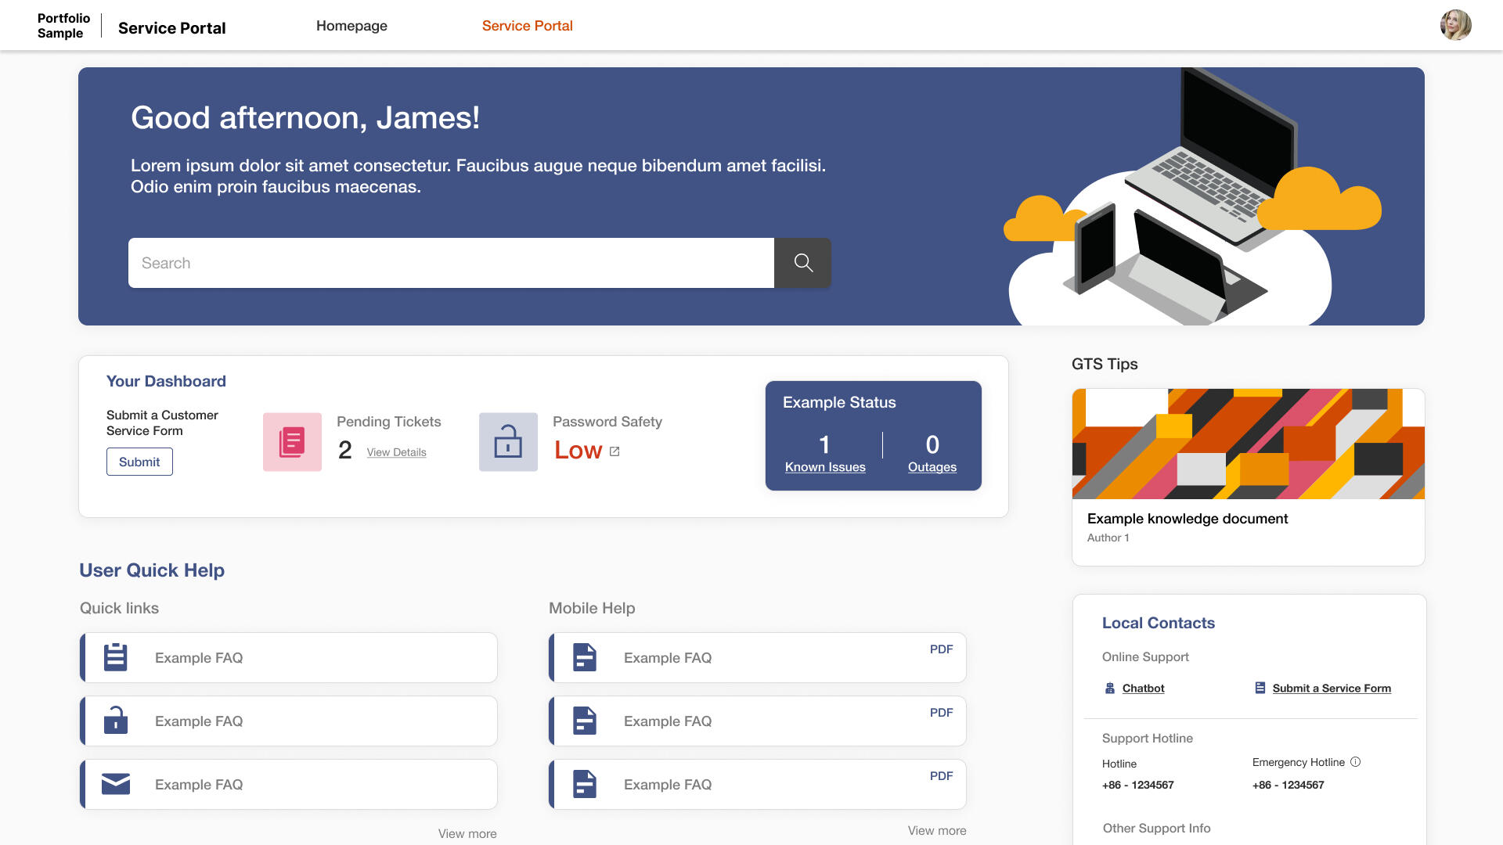The width and height of the screenshot is (1503, 845).
Task: Click the Password Safety padlock icon
Action: (x=508, y=442)
